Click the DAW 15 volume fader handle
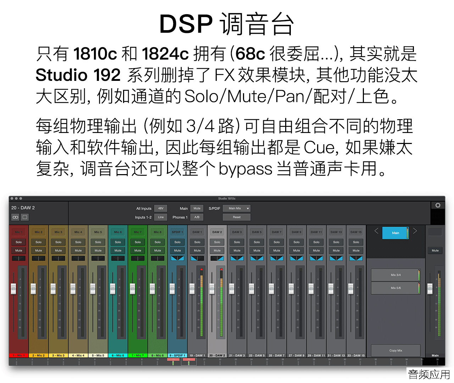The height and width of the screenshot is (383, 454). tap(351, 289)
